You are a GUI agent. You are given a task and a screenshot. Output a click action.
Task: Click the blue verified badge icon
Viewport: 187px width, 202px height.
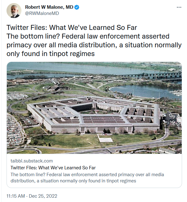pos(77,7)
